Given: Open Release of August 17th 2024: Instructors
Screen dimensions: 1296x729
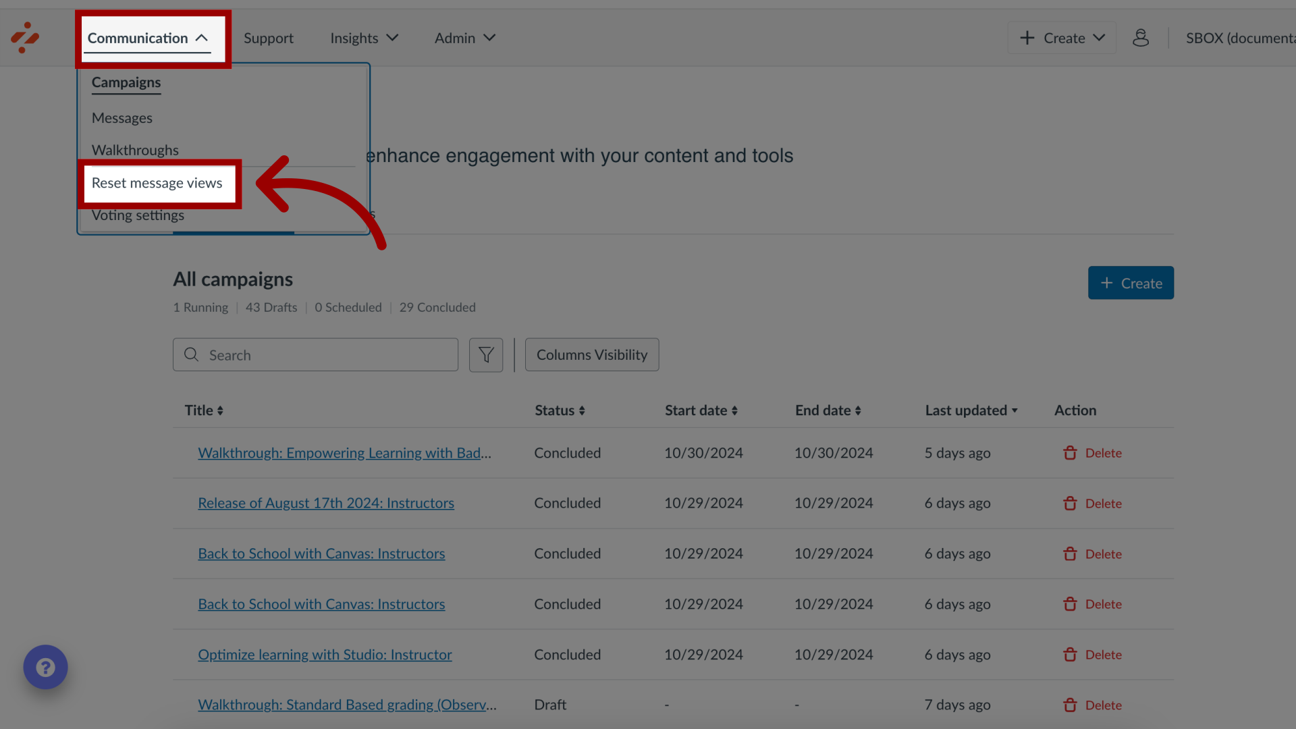Looking at the screenshot, I should coord(326,504).
